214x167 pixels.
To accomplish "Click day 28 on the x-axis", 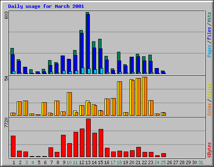I will coord(182,162).
